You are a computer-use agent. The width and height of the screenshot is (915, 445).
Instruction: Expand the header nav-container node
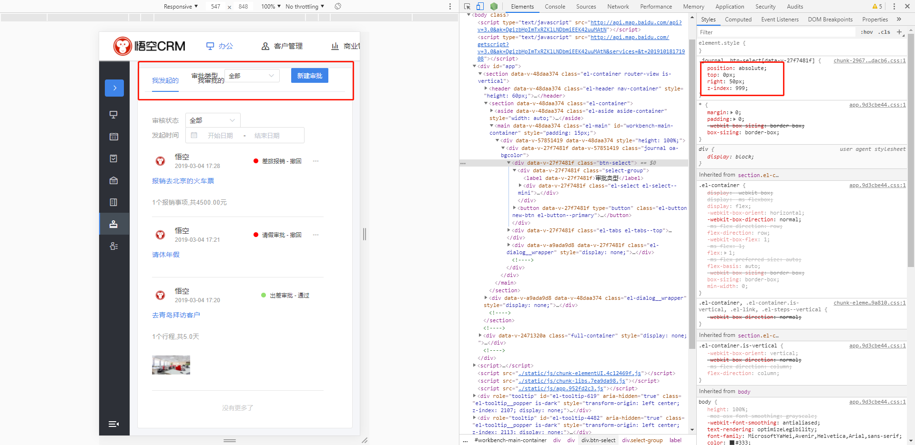(486, 89)
